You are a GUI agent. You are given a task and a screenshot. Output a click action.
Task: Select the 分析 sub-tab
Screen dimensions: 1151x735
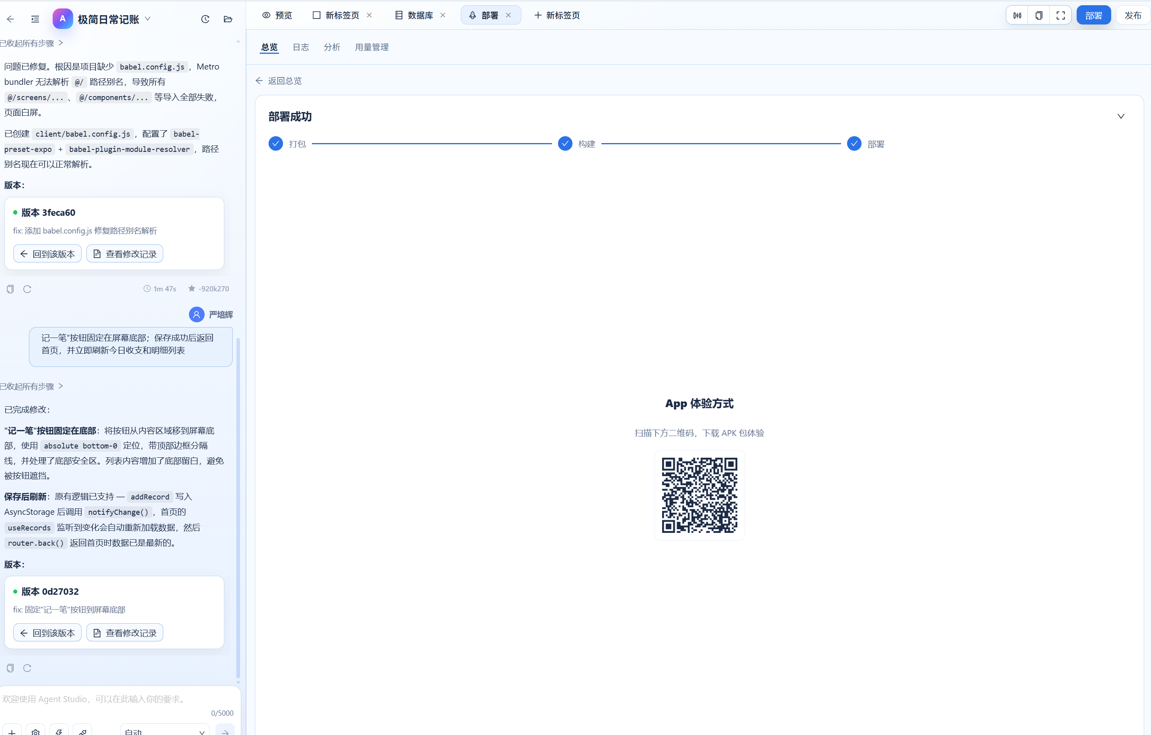332,47
